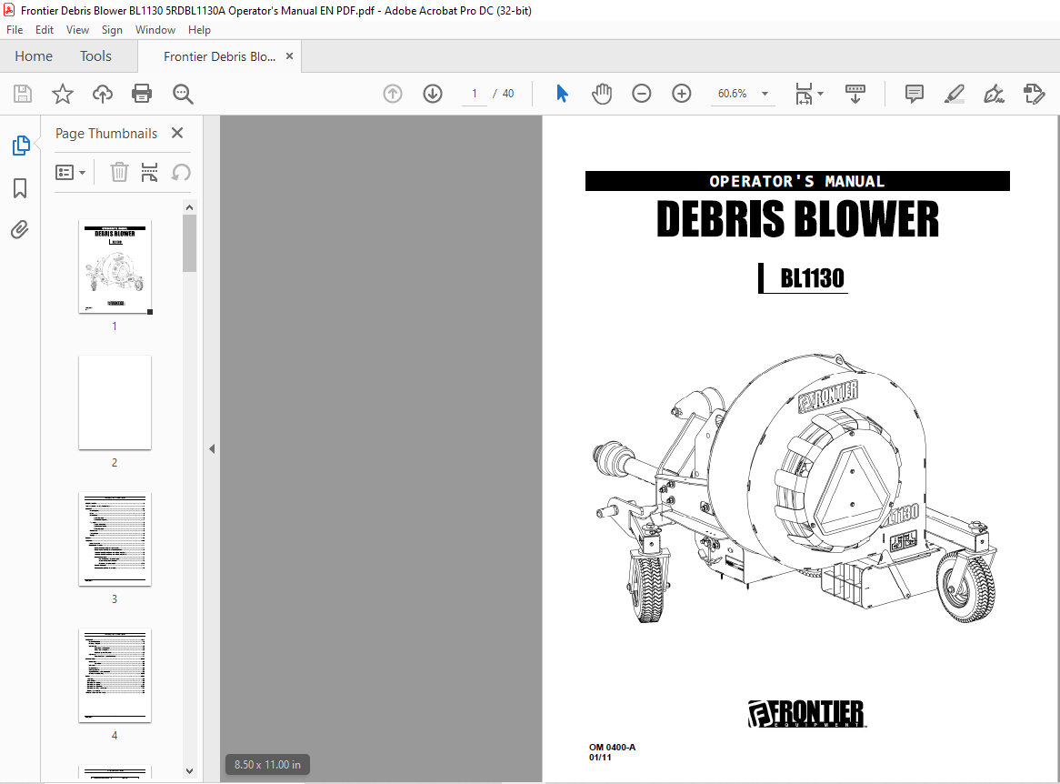Open the Find text magnifier tool
Screen dimensions: 1060x784
[183, 94]
